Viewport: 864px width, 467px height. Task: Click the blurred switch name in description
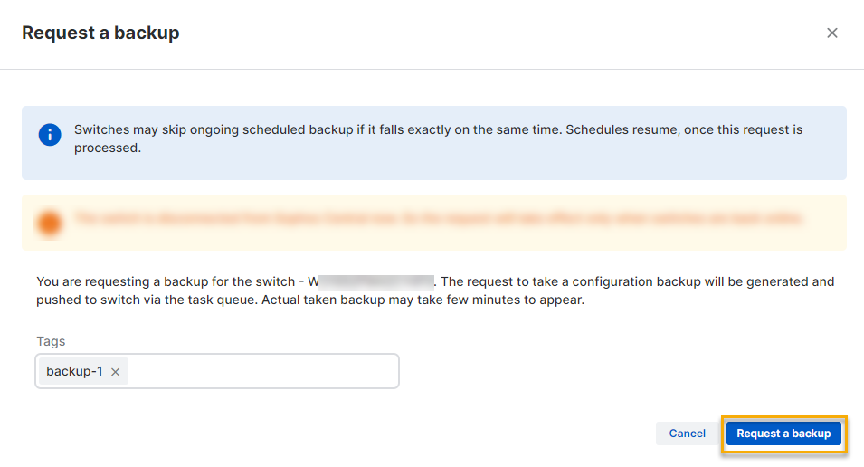tap(378, 281)
